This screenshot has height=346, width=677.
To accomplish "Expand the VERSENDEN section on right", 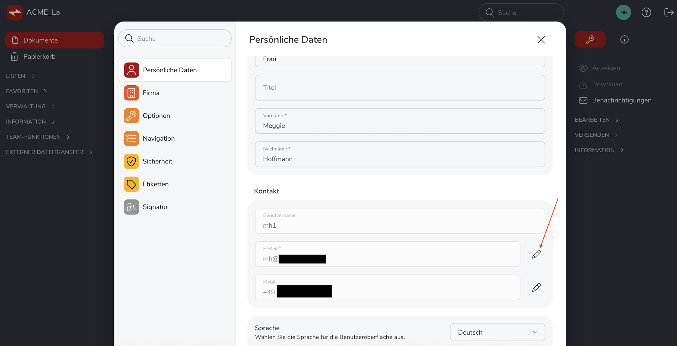I will point(596,135).
